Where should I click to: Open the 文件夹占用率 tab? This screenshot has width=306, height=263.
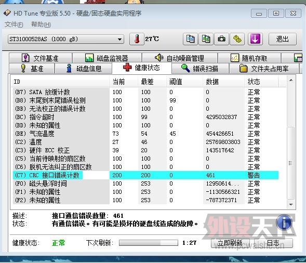(264, 68)
